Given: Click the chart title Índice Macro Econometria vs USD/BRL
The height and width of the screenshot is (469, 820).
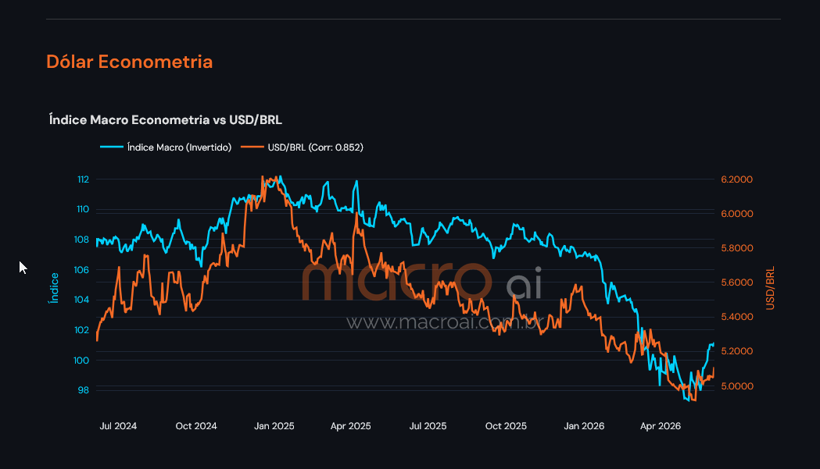Looking at the screenshot, I should 165,120.
